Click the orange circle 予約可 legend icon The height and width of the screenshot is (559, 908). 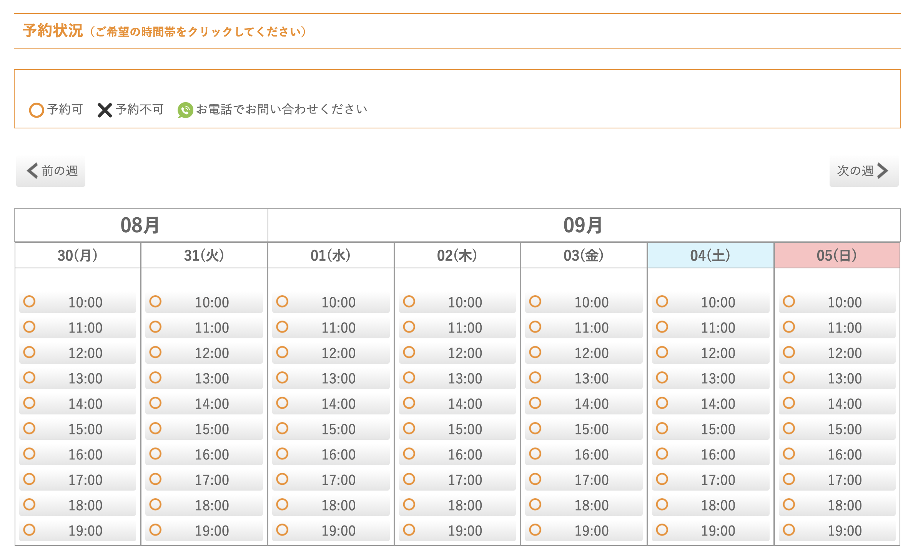(x=37, y=110)
